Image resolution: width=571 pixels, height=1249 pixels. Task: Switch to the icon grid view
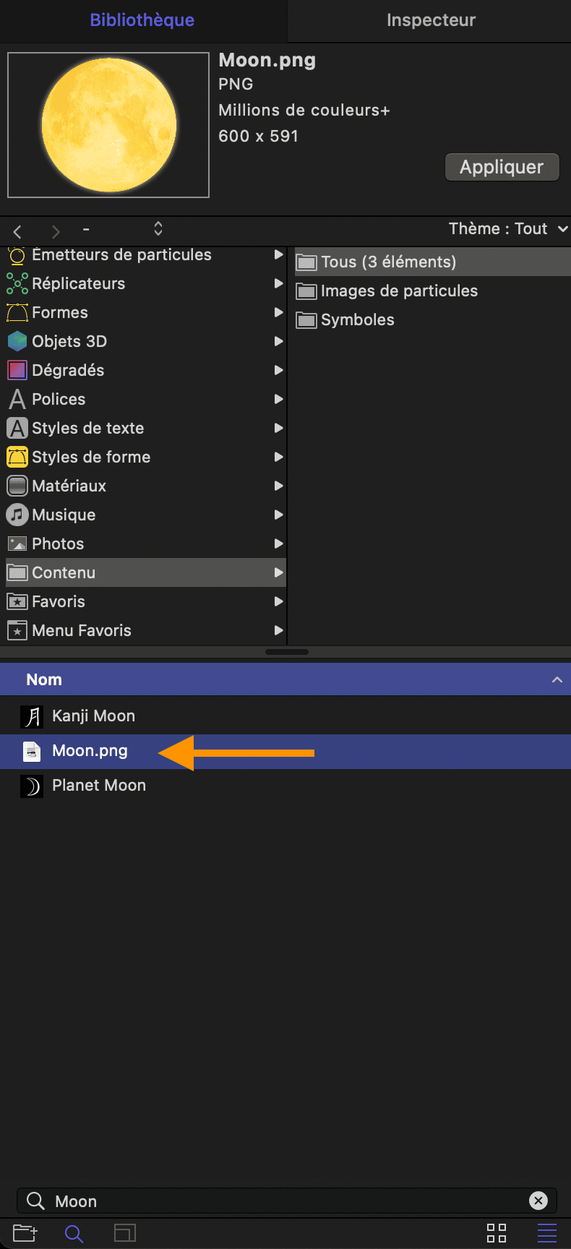coord(497,1232)
